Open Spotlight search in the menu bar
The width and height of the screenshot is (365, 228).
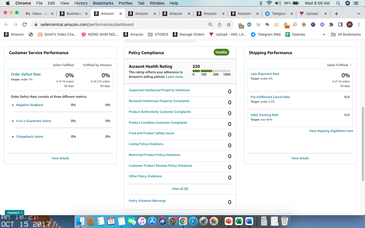click(x=338, y=3)
